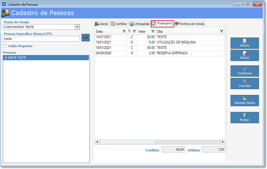Viewport: 267px width, 169px height.
Task: Open the filter icon on Data column
Action: coord(124,32)
